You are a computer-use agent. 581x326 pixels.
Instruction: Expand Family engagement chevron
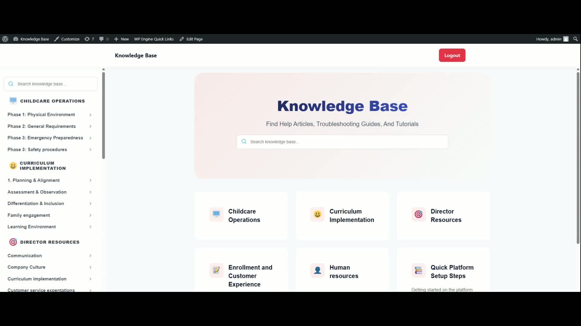(90, 215)
